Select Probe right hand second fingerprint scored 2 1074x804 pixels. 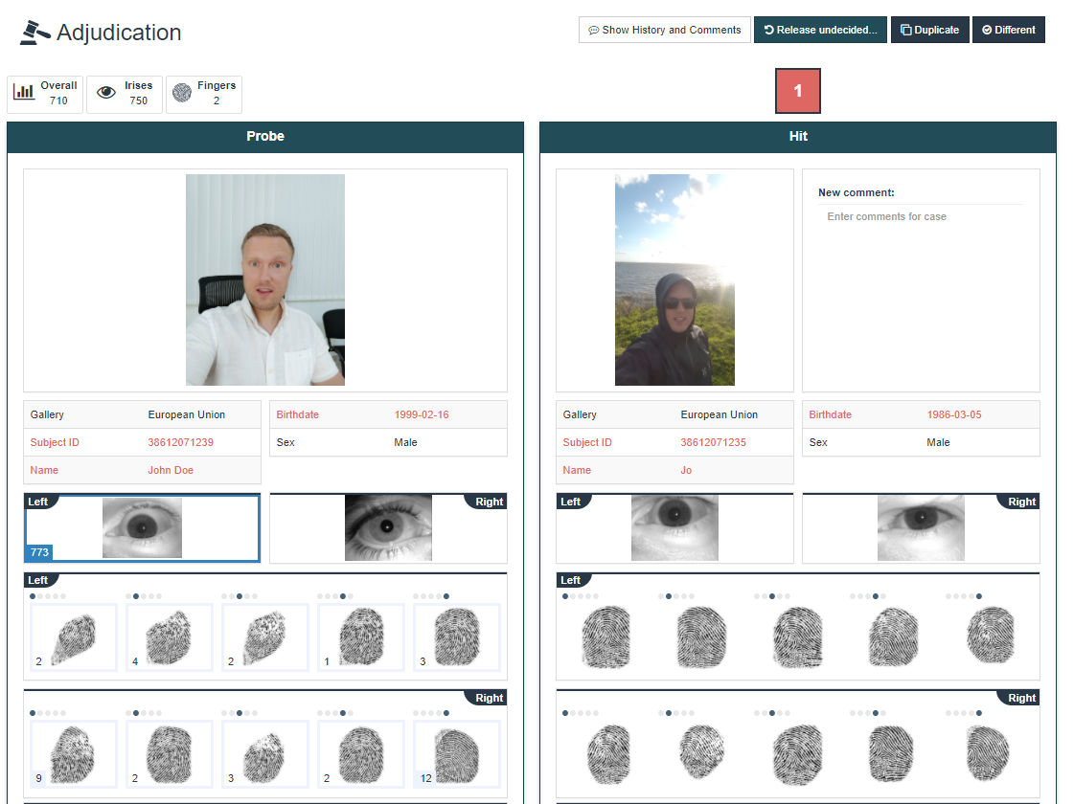[170, 754]
